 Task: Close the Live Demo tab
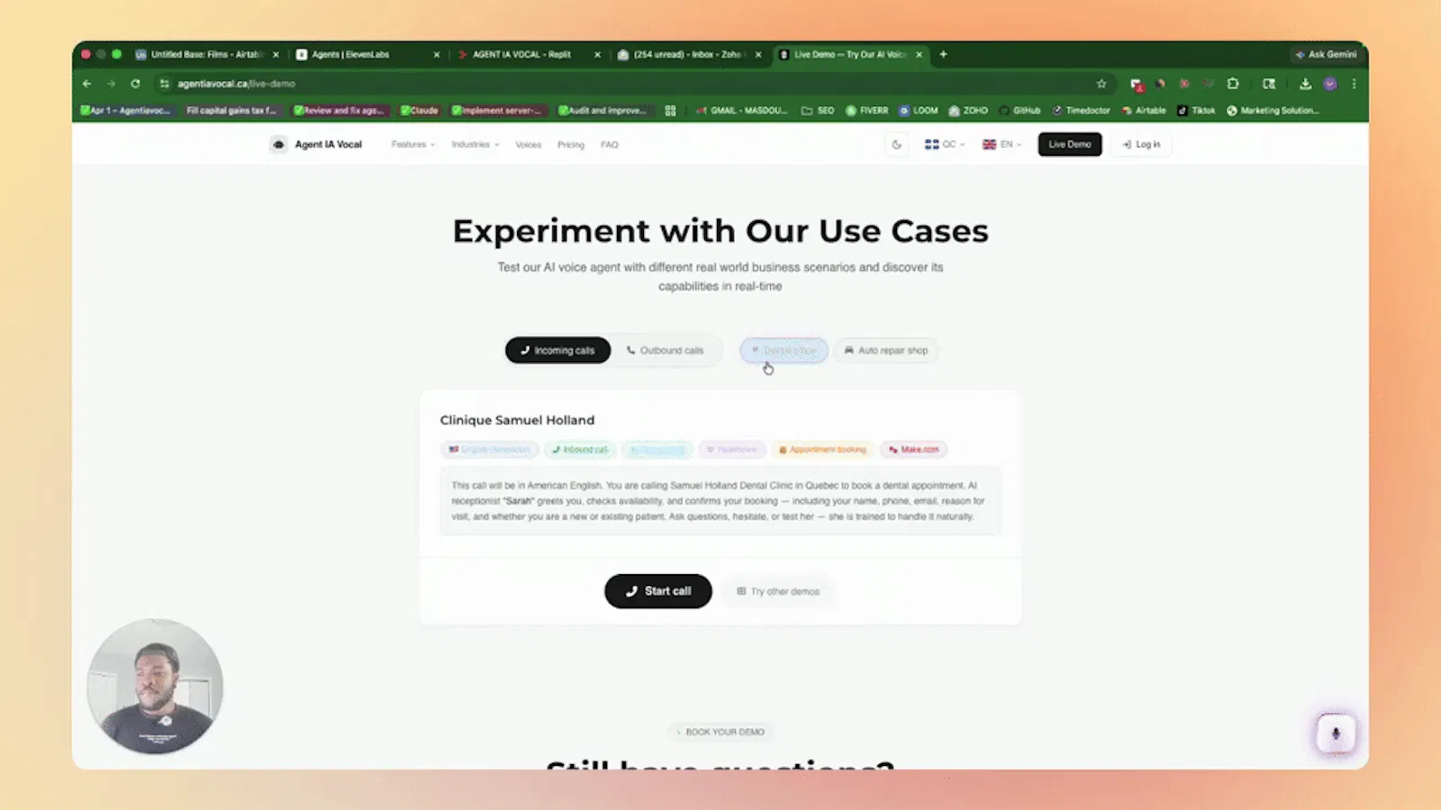919,54
